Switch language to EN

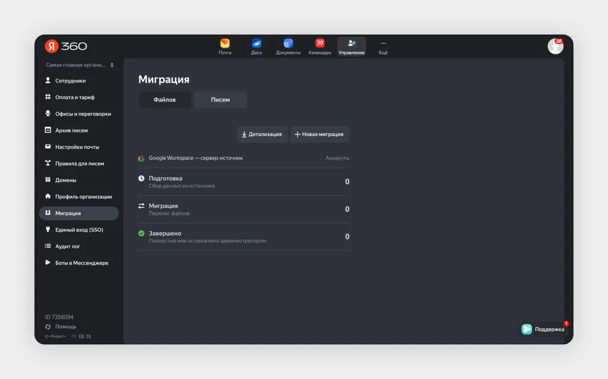click(81, 336)
